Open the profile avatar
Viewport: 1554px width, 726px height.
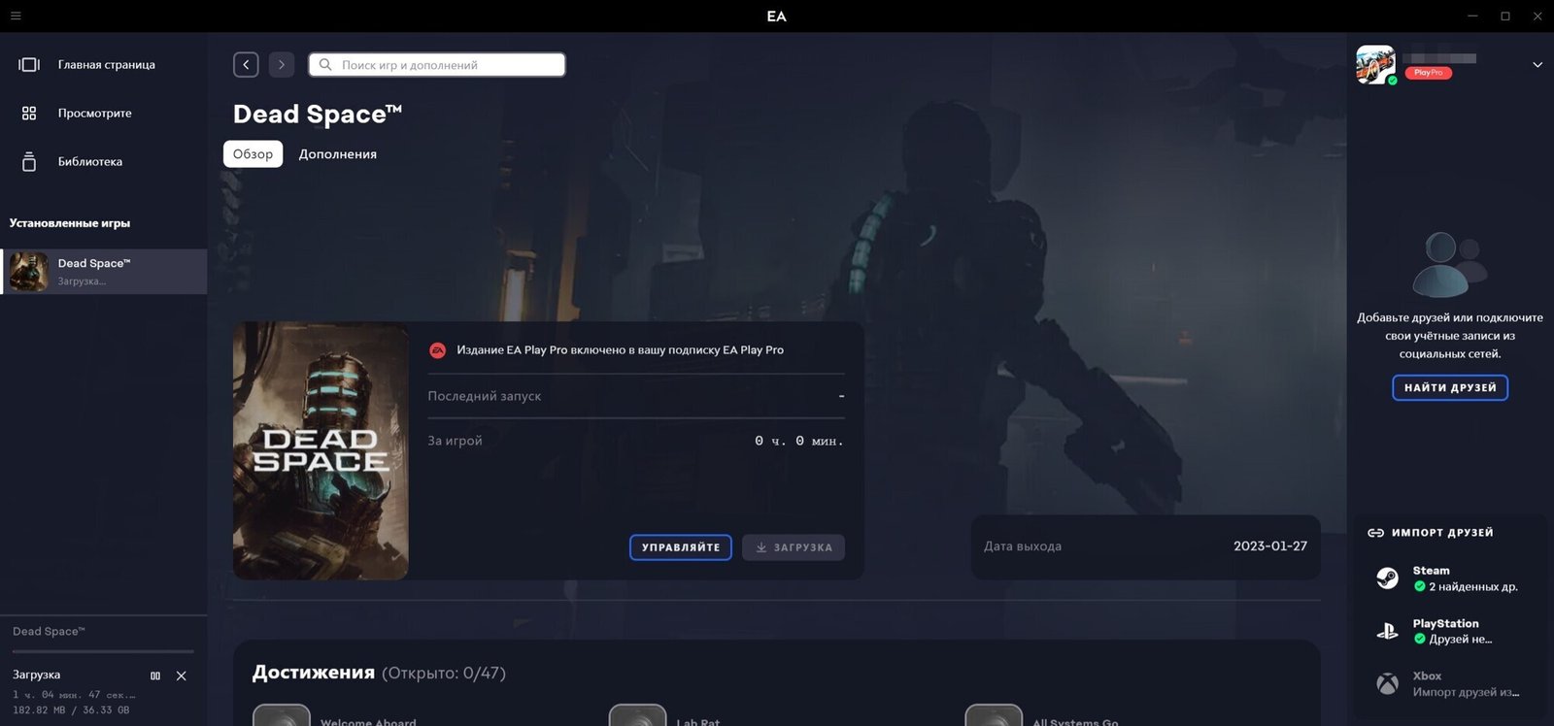tap(1375, 64)
